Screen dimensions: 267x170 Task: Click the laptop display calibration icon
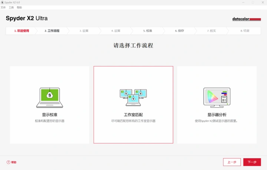pos(50,98)
